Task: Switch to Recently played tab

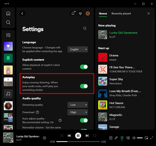Action: 121,14
